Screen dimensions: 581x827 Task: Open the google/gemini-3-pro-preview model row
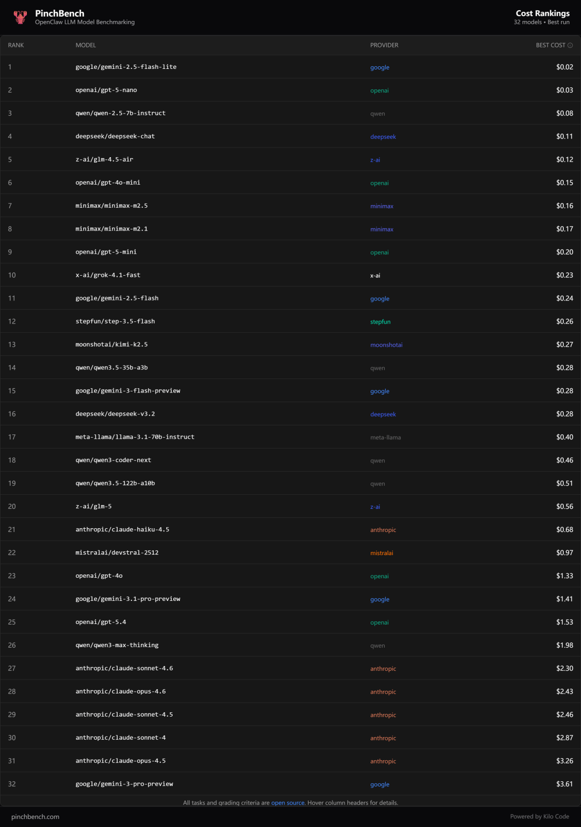pyautogui.click(x=124, y=784)
